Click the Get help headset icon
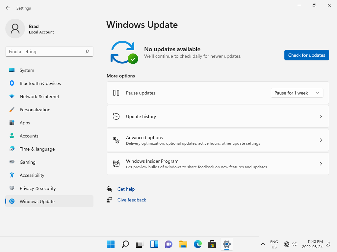 click(x=109, y=189)
